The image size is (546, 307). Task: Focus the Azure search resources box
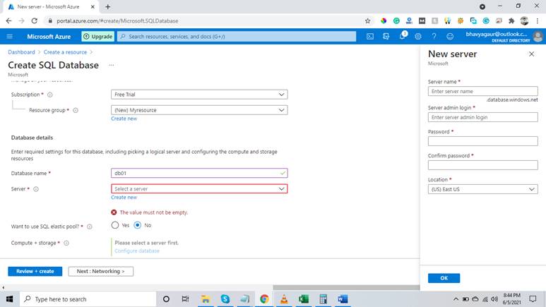click(x=237, y=36)
